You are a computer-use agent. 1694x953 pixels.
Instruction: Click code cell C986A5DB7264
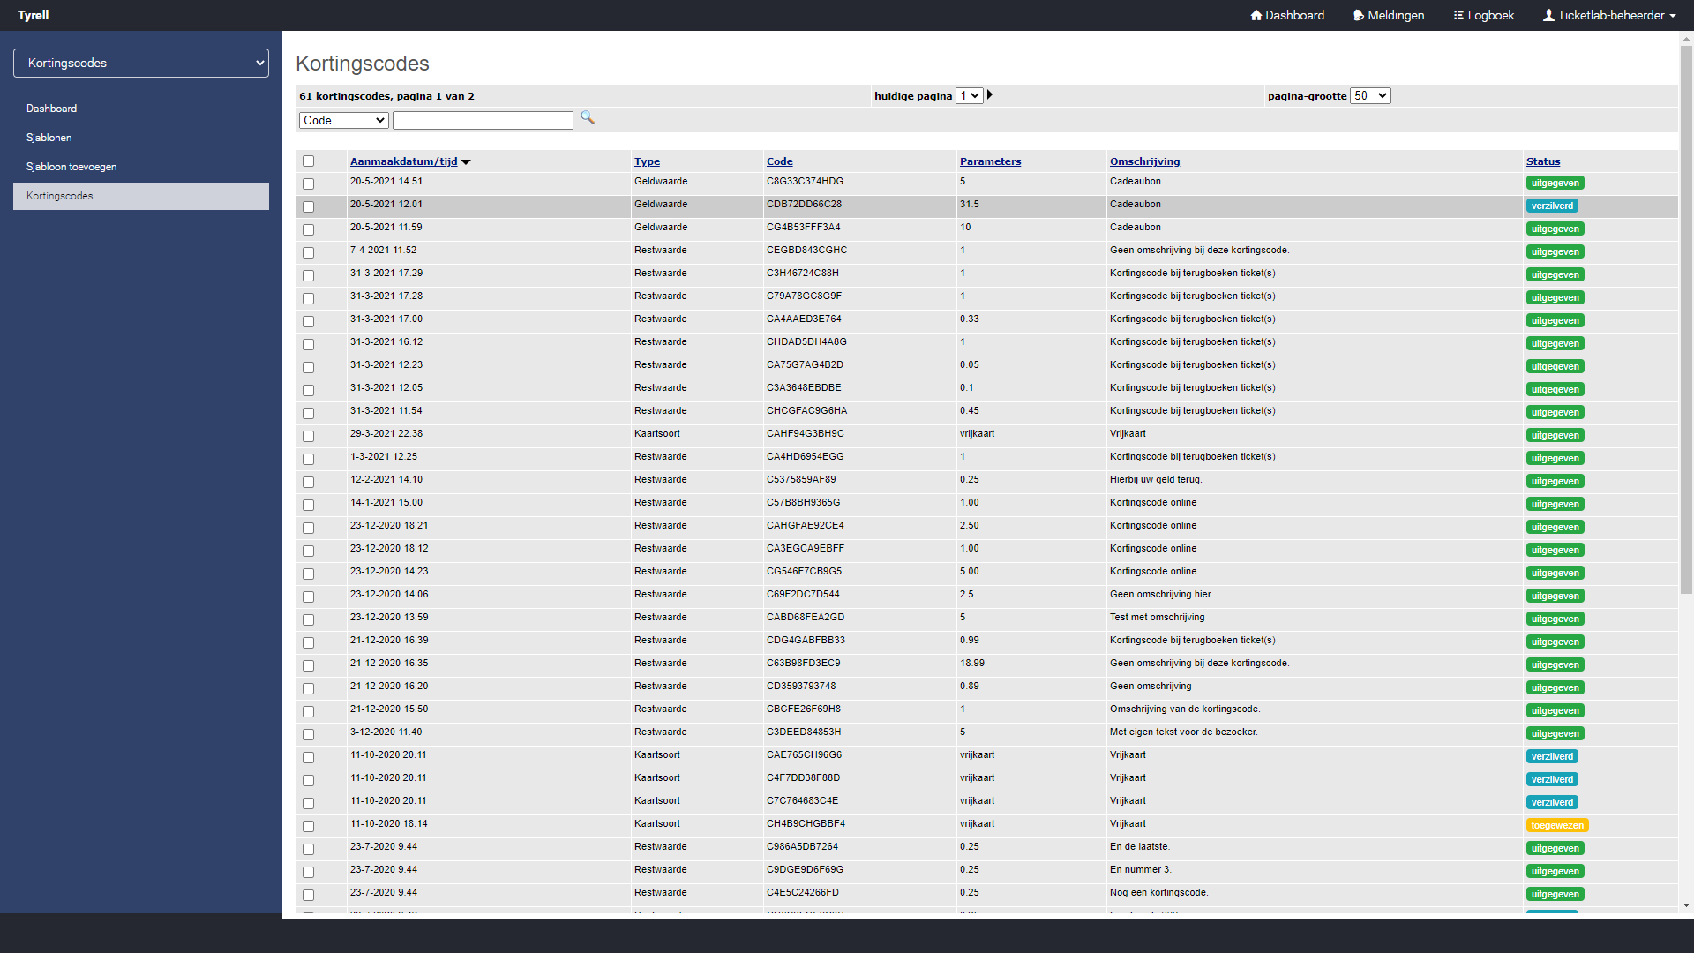pyautogui.click(x=802, y=847)
